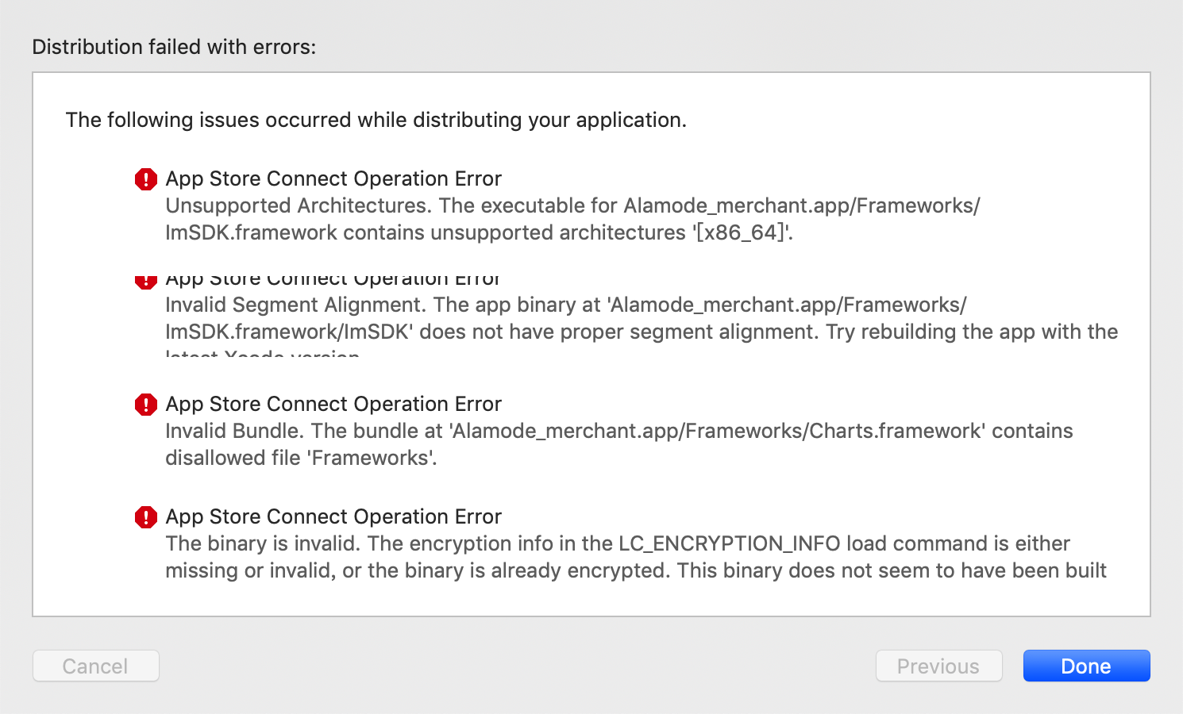Click the LC_ENCRYPTION_INFO error description
This screenshot has width=1183, height=714.
point(618,543)
